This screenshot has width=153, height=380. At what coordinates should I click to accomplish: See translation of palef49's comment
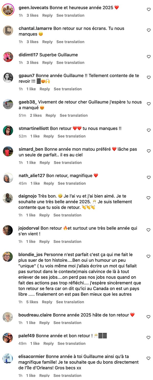pyautogui.click(x=72, y=344)
